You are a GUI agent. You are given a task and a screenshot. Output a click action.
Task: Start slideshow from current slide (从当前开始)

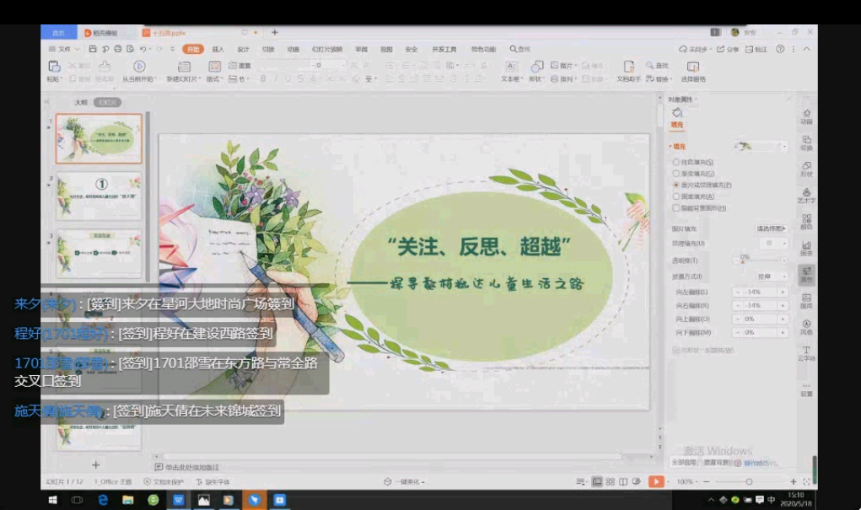pos(140,67)
